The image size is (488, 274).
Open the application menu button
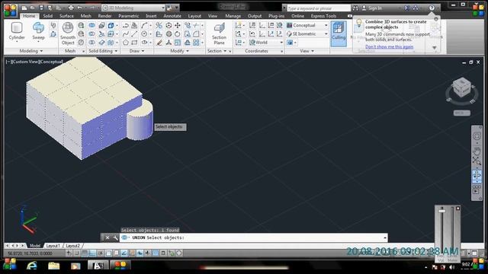tap(11, 10)
